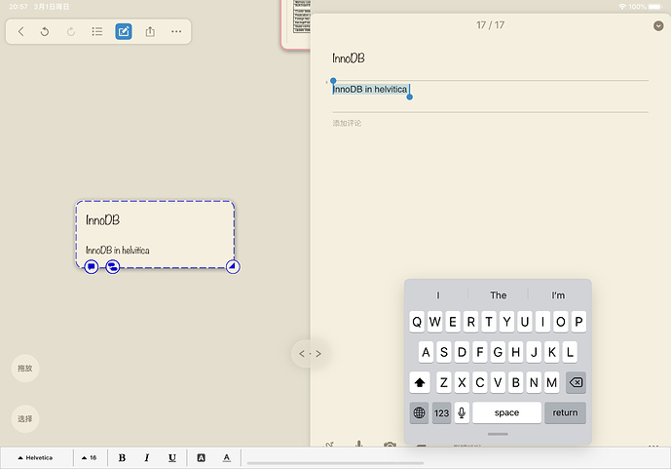Screen dimensions: 671x469
Task: Undo the last action
Action: click(x=45, y=31)
